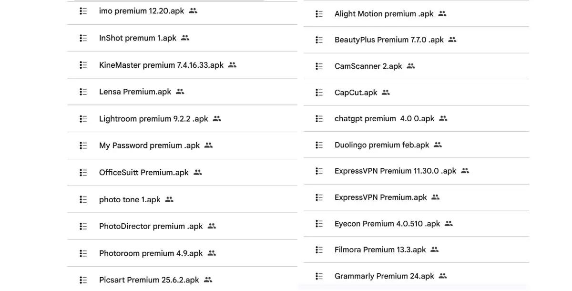Open Lightroom premium 9.2.2 .apk file

[153, 119]
